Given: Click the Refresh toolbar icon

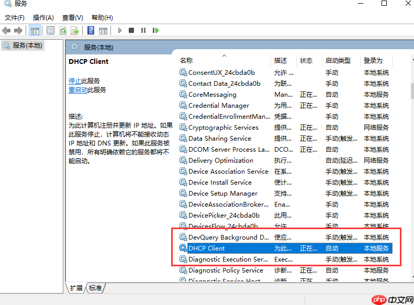Looking at the screenshot, I should (x=63, y=30).
